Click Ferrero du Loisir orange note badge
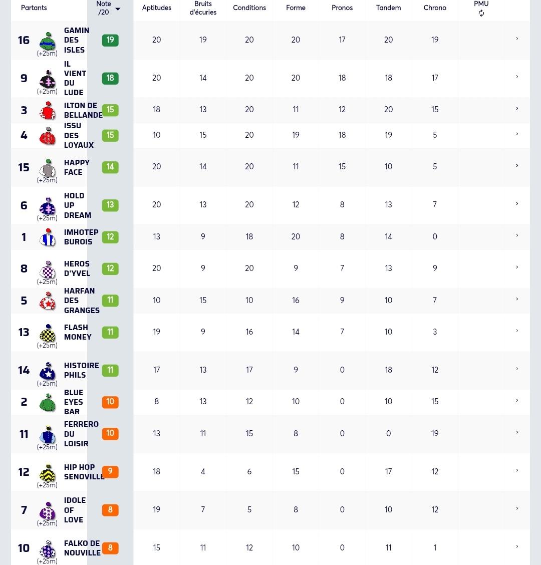The height and width of the screenshot is (565, 541). 110,433
